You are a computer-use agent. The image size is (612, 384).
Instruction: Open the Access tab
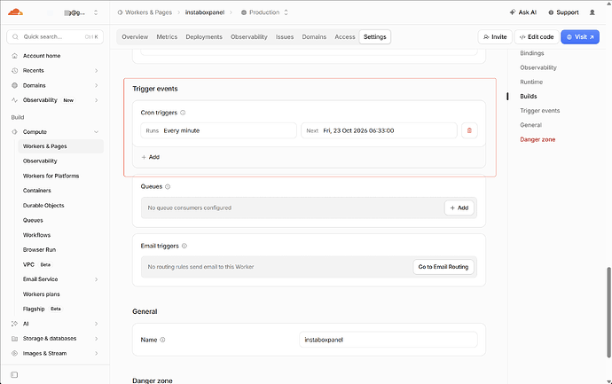(x=345, y=36)
